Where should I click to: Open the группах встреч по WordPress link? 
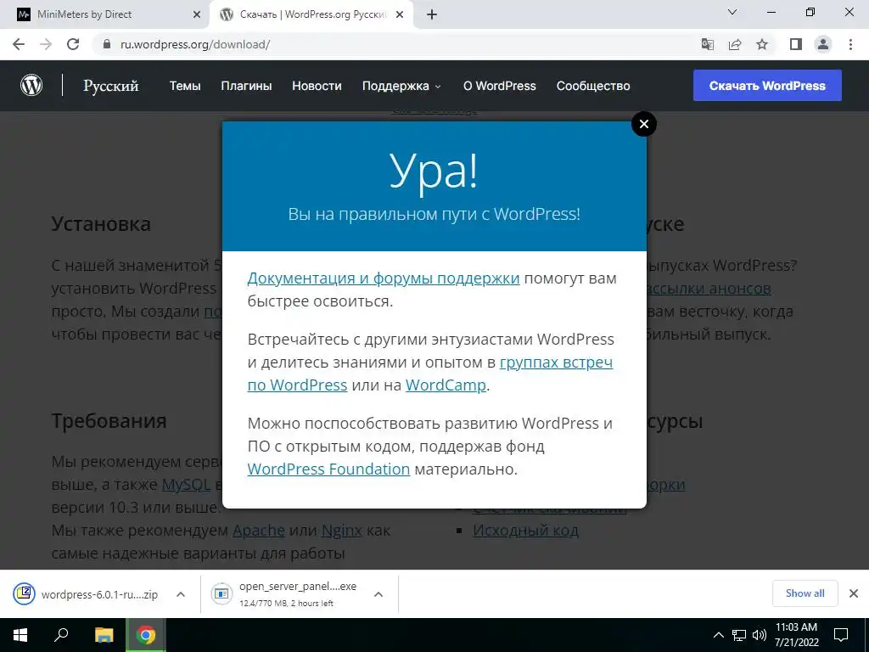point(557,362)
